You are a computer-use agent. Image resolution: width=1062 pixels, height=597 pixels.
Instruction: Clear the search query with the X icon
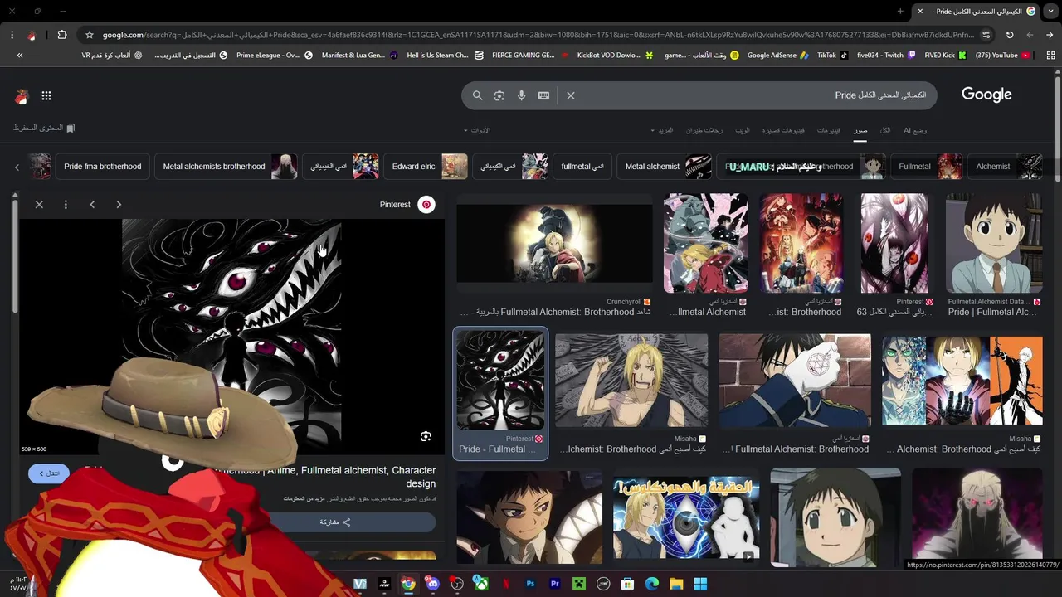coord(571,95)
